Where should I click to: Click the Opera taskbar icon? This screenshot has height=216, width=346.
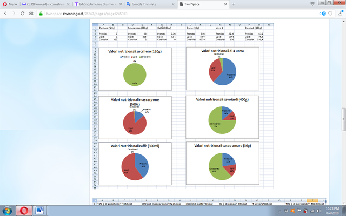coord(24,211)
